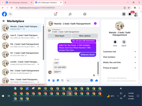Open the Windows Start button

click(x=3, y=96)
